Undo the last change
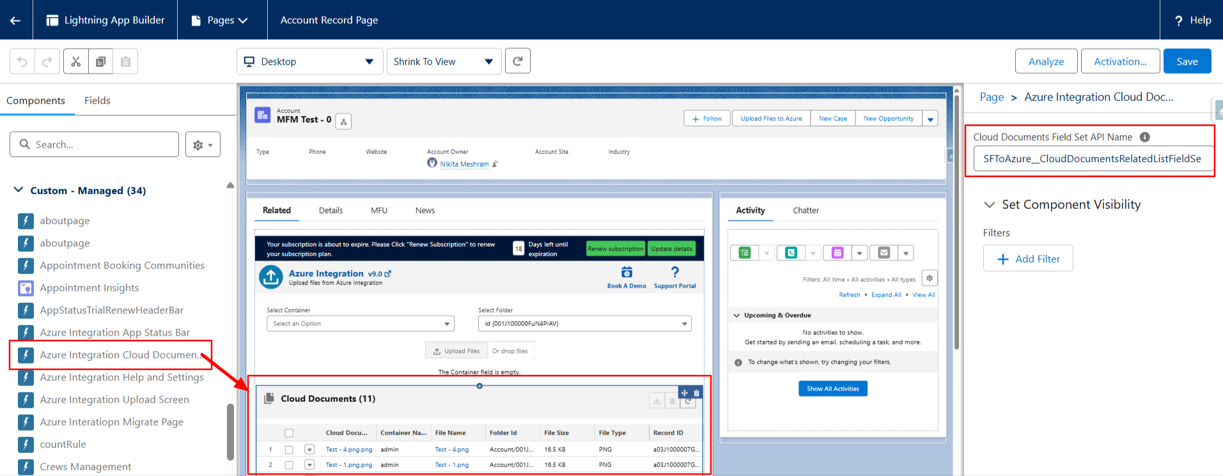Image resolution: width=1223 pixels, height=476 pixels. (x=22, y=61)
